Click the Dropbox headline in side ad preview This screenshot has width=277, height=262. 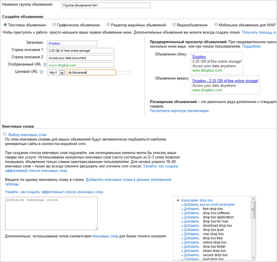[199, 57]
